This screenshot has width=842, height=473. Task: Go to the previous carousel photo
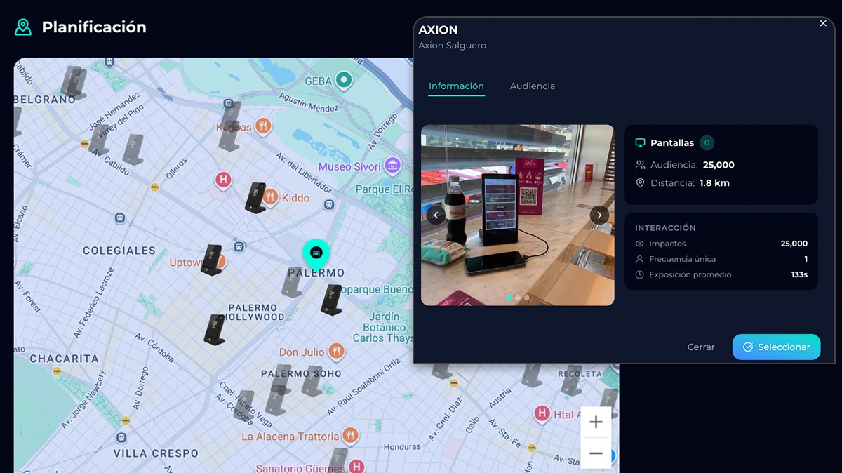[436, 215]
